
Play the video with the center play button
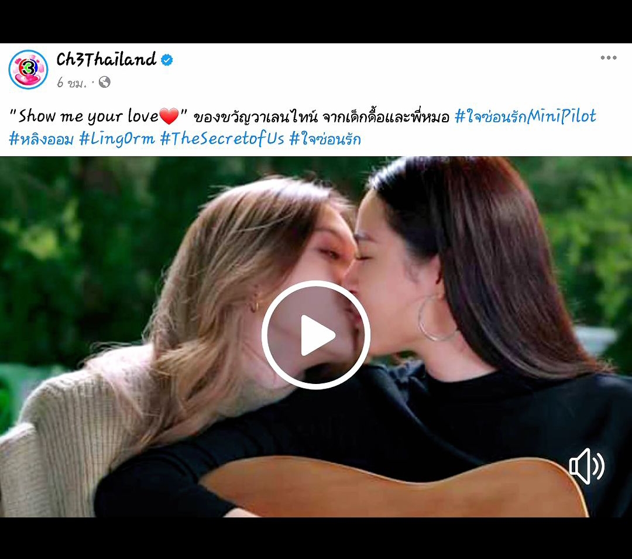click(316, 334)
